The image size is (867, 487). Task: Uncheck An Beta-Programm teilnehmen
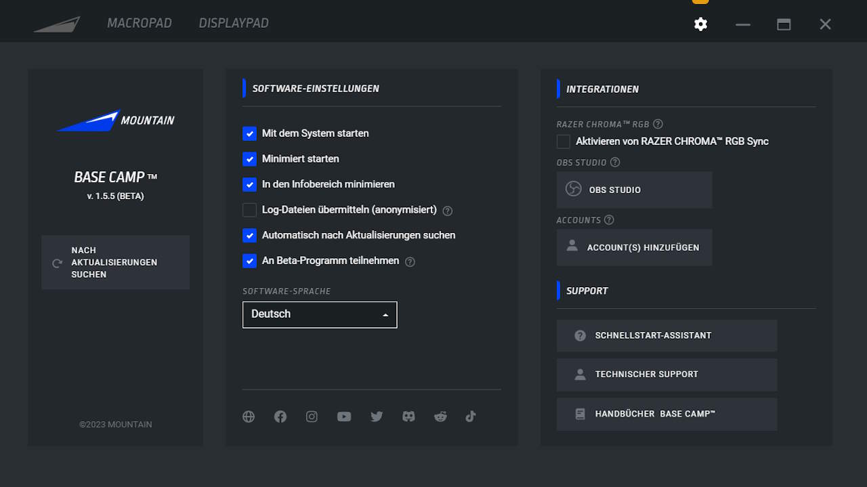[249, 261]
